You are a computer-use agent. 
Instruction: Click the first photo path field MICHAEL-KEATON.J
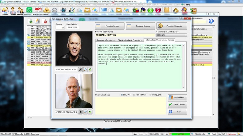tap(66, 70)
